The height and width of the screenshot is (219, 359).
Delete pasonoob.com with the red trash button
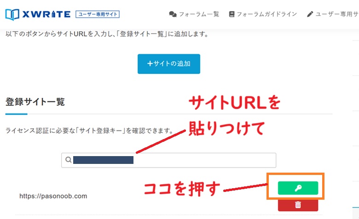coord(298,205)
